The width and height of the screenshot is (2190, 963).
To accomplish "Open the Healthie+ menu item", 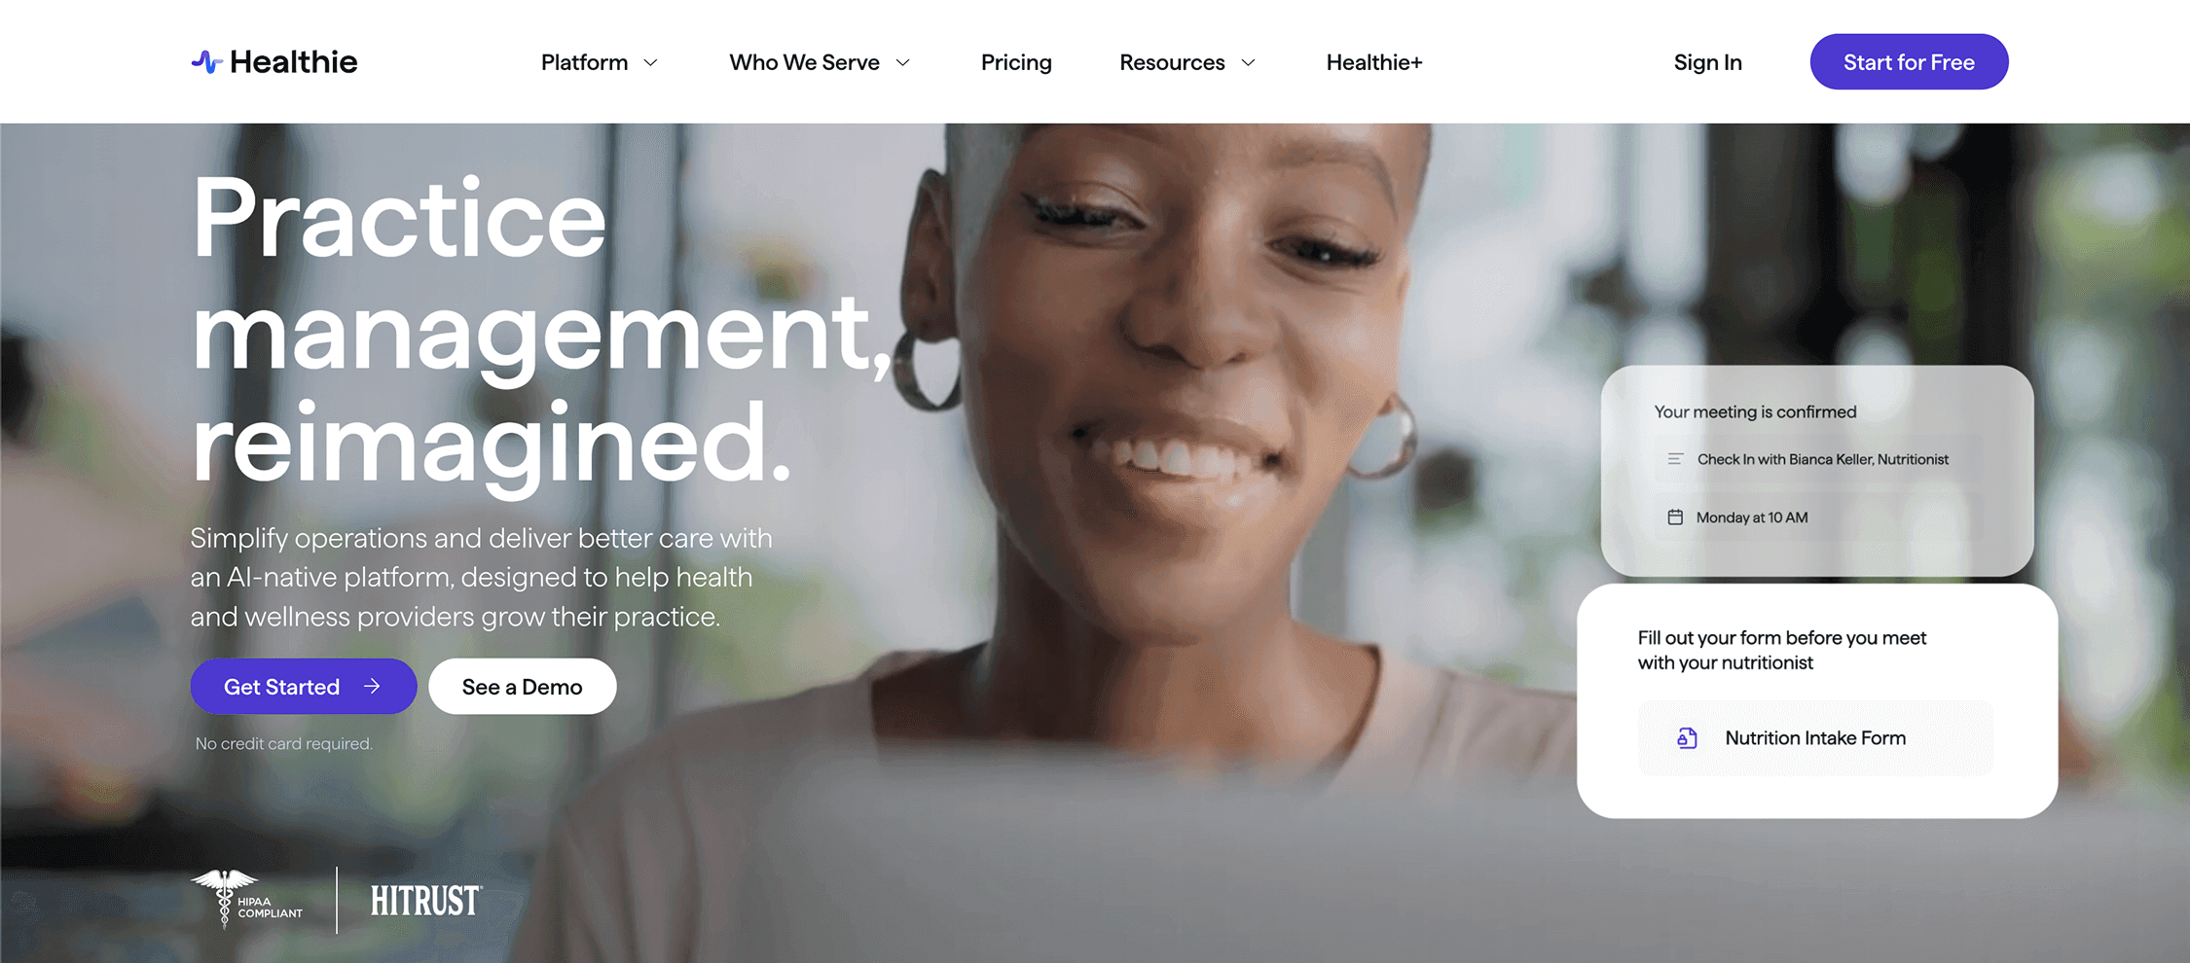I will (x=1374, y=62).
